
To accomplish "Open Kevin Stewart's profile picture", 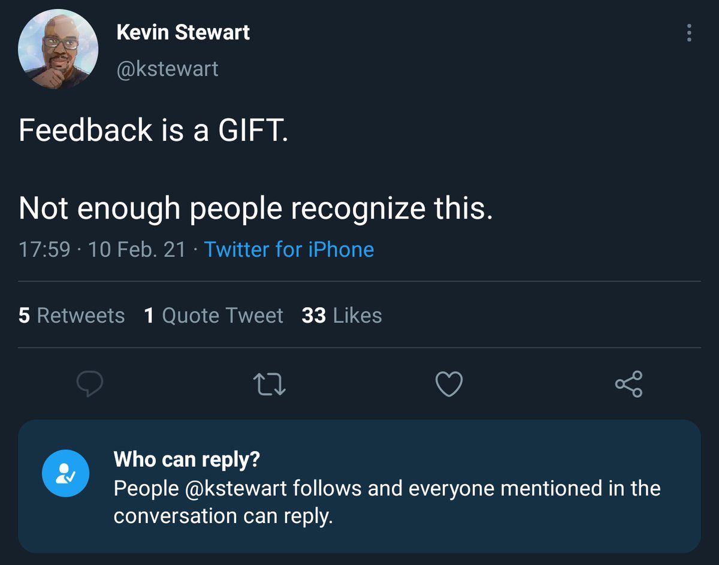I will pyautogui.click(x=58, y=49).
